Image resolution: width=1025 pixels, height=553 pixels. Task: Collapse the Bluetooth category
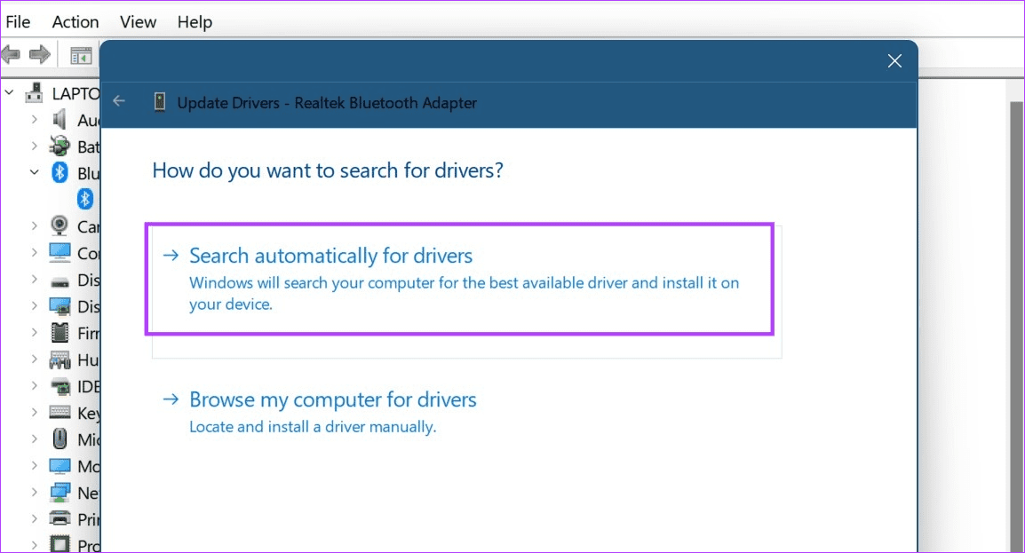[34, 172]
